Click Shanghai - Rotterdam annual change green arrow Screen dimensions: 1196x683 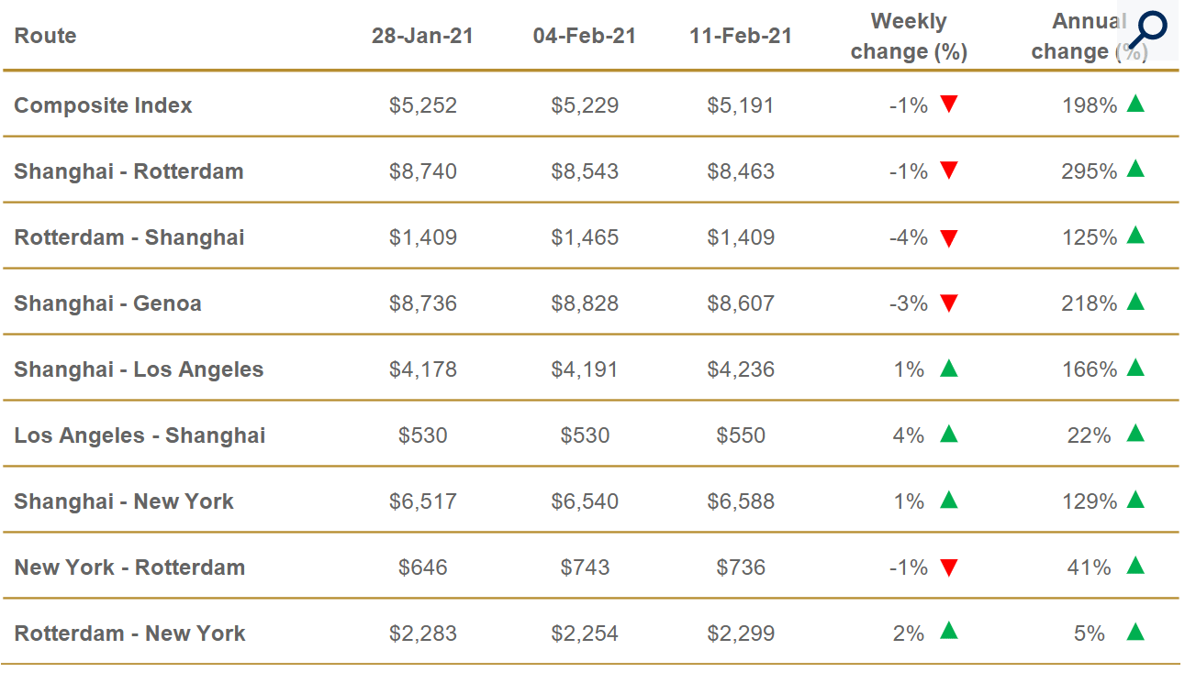tap(1135, 169)
